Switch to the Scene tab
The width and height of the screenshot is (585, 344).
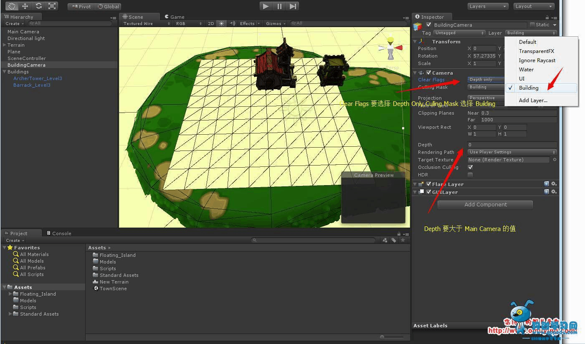139,17
